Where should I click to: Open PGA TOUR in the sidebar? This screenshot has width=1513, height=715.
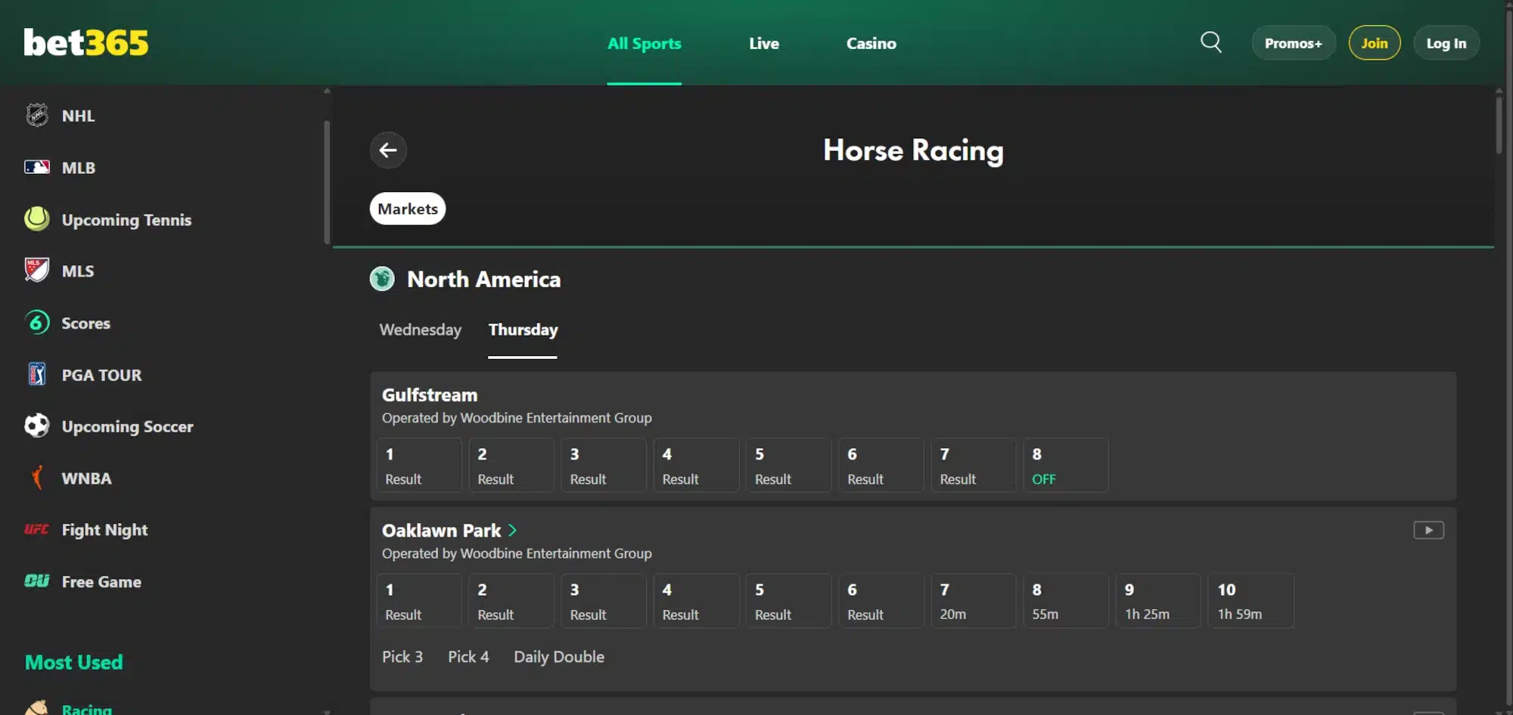tap(101, 375)
